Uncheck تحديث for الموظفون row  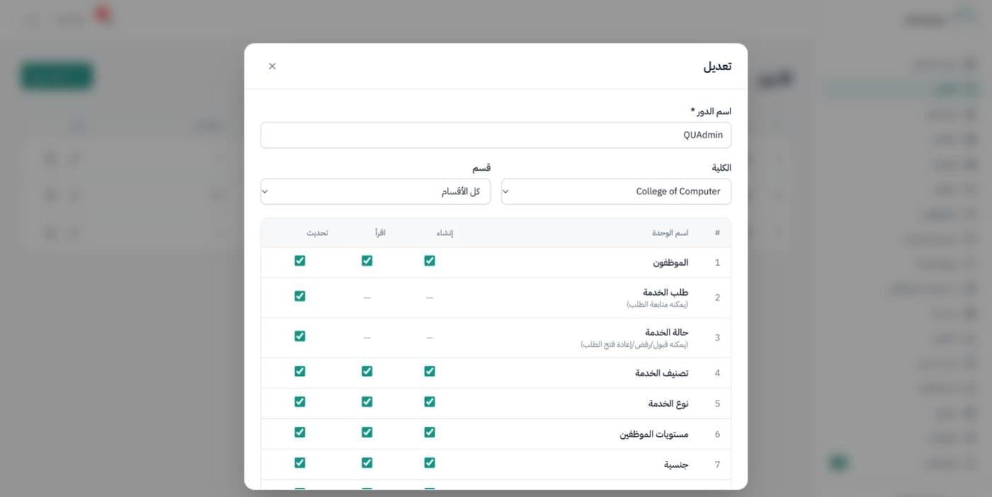300,260
